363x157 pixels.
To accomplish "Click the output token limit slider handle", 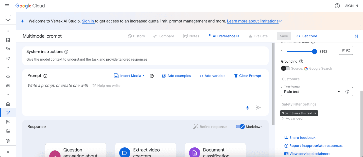I will pyautogui.click(x=315, y=51).
